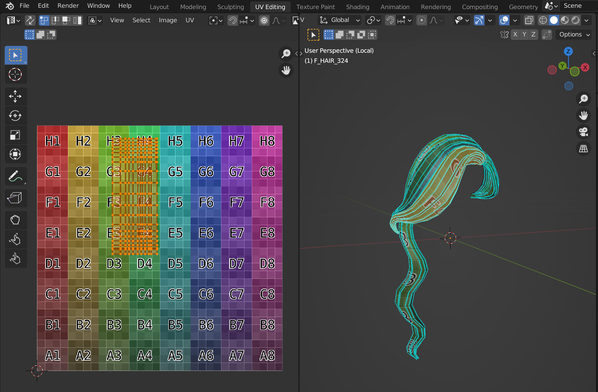598x392 pixels.
Task: Open the Global transform orientation dropdown
Action: (340, 20)
